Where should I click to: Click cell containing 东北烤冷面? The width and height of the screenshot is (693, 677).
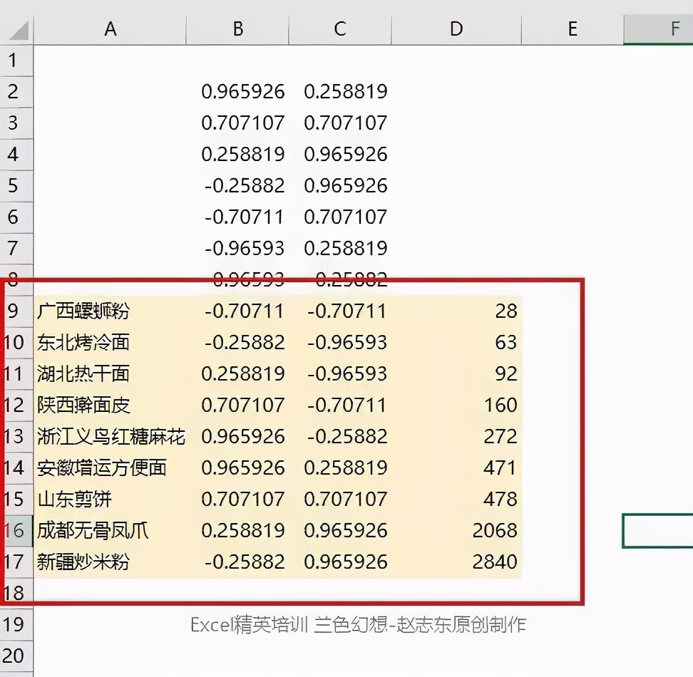83,342
